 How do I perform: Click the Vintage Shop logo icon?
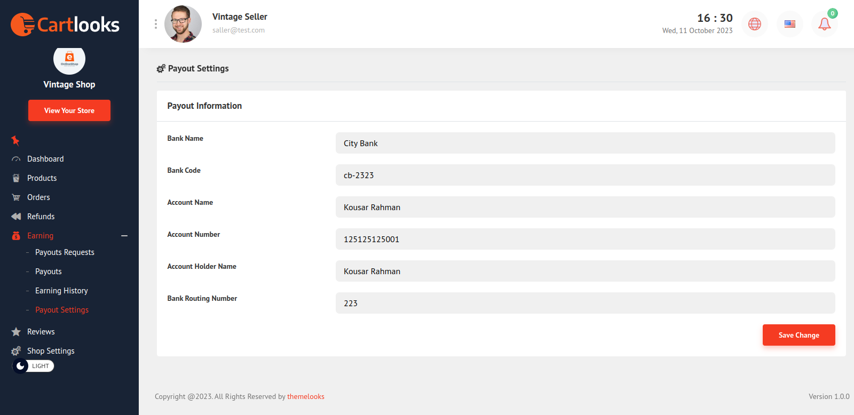pyautogui.click(x=69, y=59)
